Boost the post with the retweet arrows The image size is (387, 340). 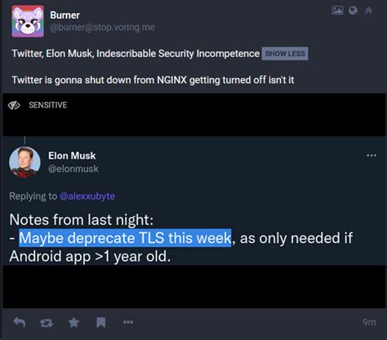pos(46,323)
